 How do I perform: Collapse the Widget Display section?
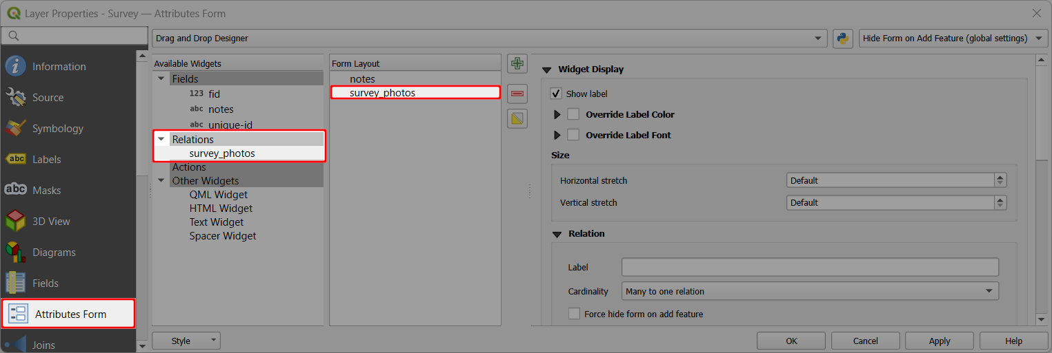(547, 69)
